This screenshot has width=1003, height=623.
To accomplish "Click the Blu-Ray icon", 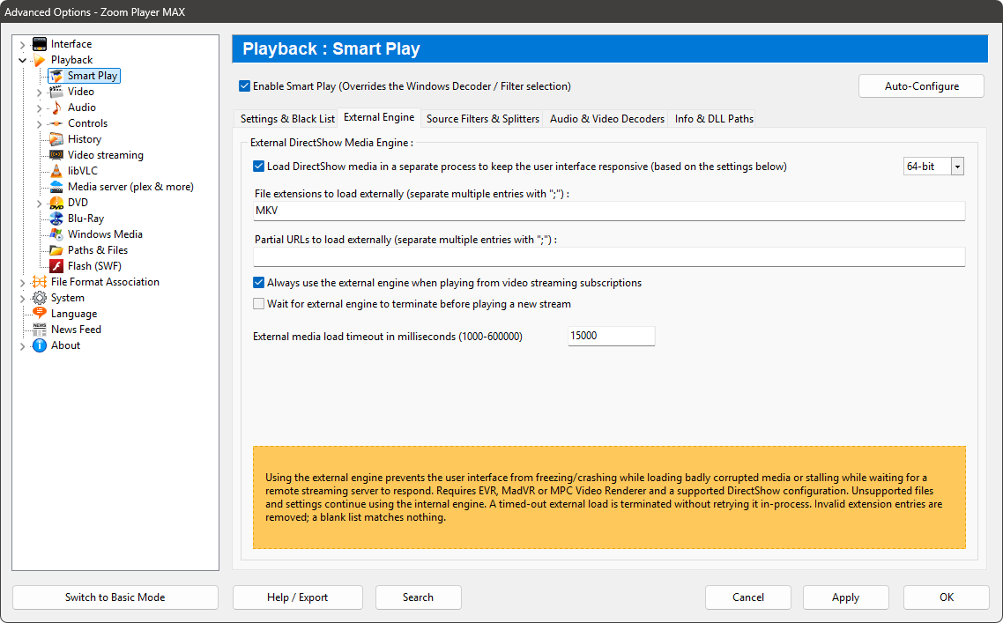I will 56,219.
